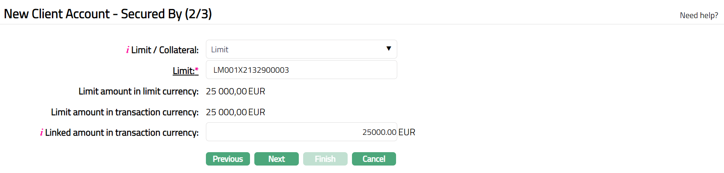Go back with the Previous button

pyautogui.click(x=228, y=159)
